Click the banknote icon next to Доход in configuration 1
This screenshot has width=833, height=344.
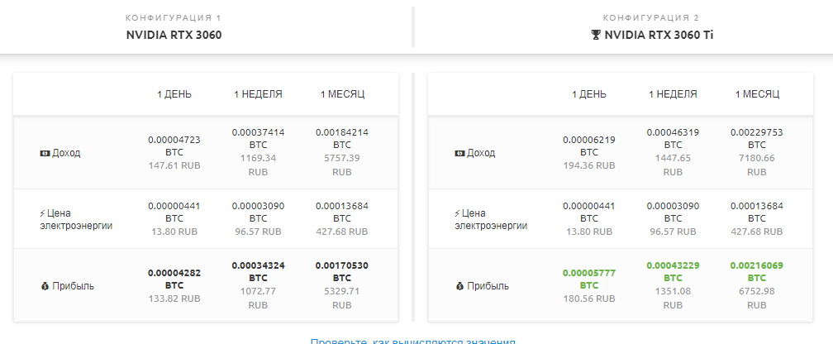tap(45, 153)
